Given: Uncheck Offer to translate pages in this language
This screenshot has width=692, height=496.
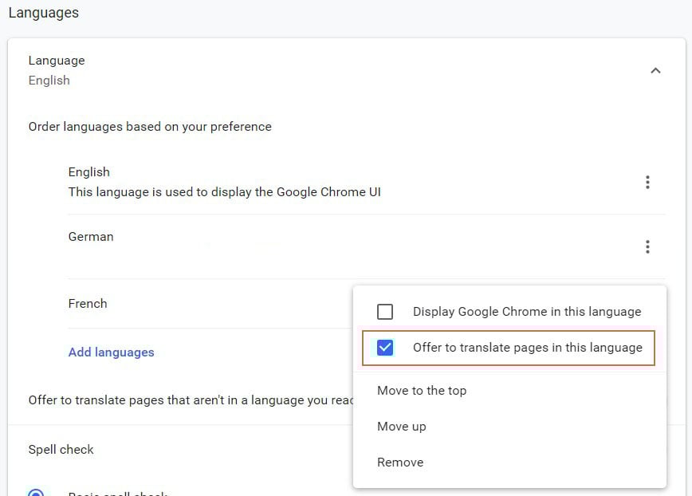Looking at the screenshot, I should (x=386, y=347).
